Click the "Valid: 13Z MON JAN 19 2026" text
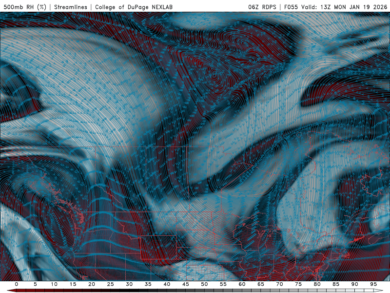 (x=344, y=7)
